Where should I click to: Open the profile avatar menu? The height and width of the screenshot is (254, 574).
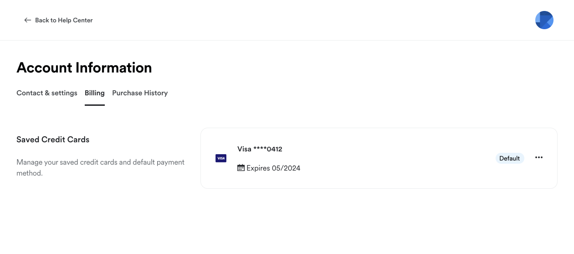click(544, 20)
